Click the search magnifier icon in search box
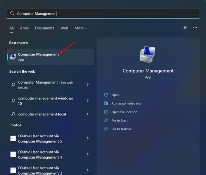The height and width of the screenshot is (175, 206). (12, 13)
